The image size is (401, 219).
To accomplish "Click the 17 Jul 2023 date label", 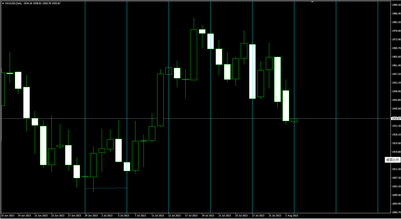I will coord(191,216).
